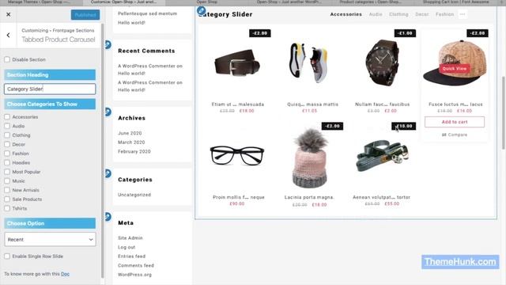Open the Etiam ut ... malesuada product title

click(238, 104)
